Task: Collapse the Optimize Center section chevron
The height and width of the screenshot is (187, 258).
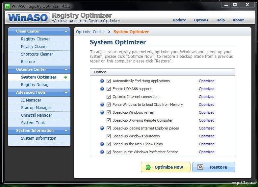Action: [x=66, y=69]
